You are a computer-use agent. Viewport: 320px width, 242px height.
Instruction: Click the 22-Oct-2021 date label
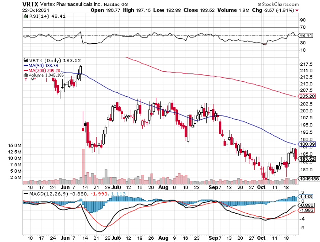pyautogui.click(x=36, y=10)
